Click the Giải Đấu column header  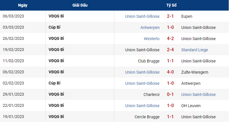pyautogui.click(x=80, y=5)
